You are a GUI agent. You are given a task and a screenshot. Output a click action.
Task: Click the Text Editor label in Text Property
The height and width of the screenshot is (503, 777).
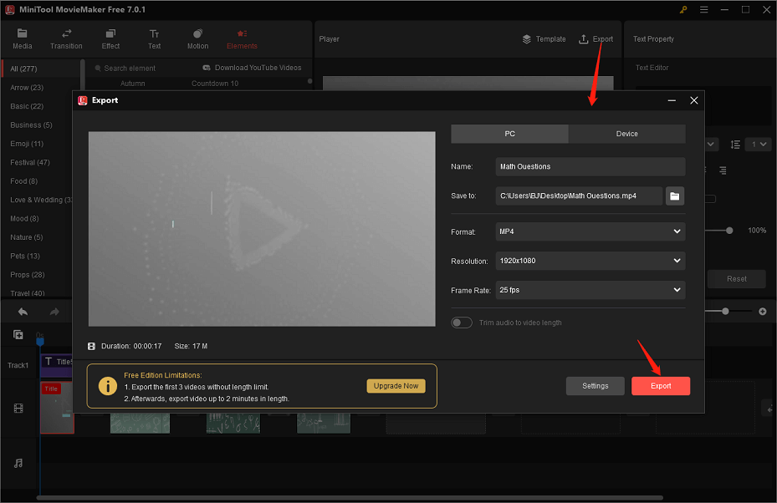(652, 68)
